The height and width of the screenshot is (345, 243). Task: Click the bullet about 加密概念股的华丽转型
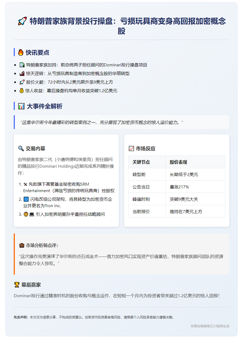(75, 74)
